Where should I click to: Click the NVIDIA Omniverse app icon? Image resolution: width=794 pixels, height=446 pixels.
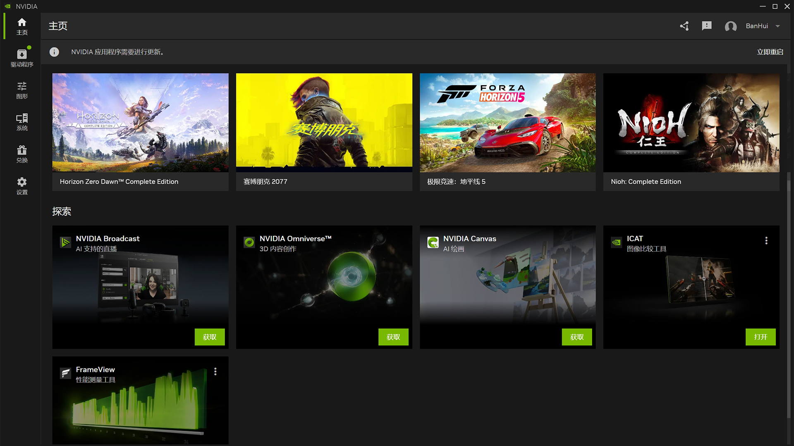249,242
